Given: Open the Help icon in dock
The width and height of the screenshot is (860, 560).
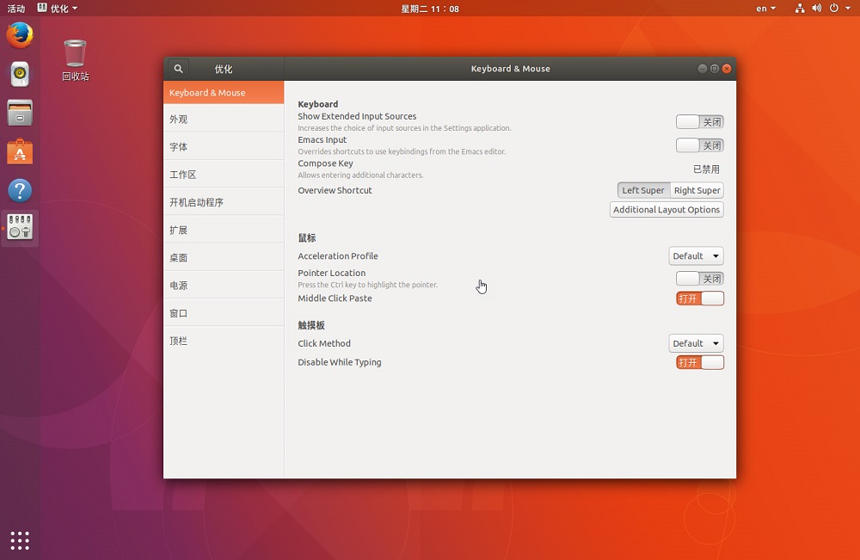Looking at the screenshot, I should tap(20, 190).
